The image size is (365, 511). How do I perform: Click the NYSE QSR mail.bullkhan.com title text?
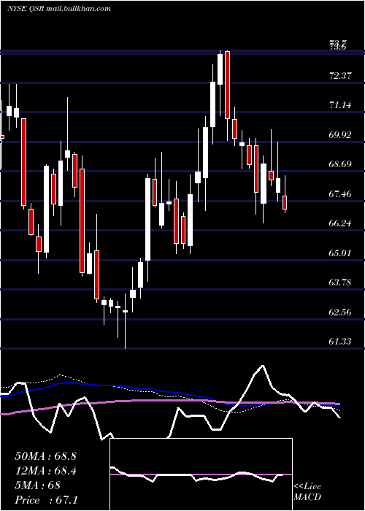pos(59,8)
